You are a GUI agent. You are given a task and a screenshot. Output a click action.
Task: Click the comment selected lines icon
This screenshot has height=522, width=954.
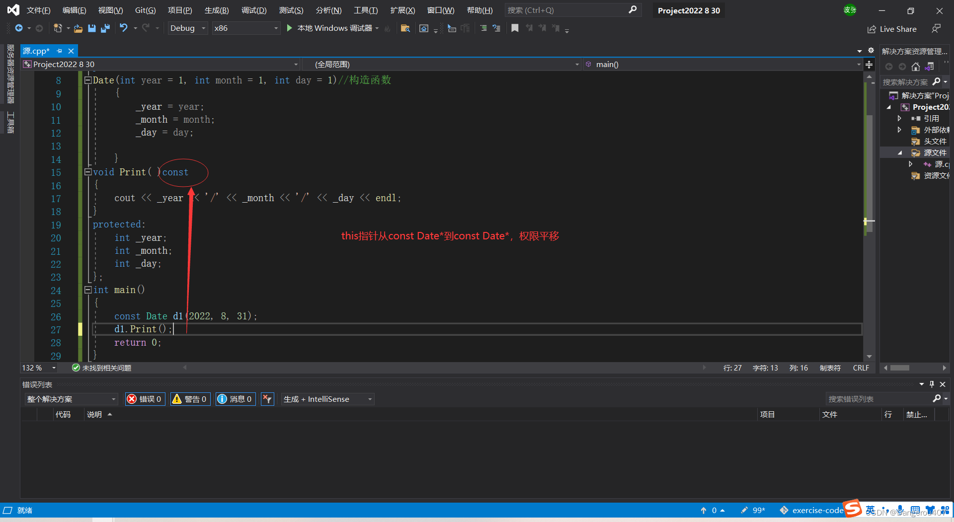483,28
